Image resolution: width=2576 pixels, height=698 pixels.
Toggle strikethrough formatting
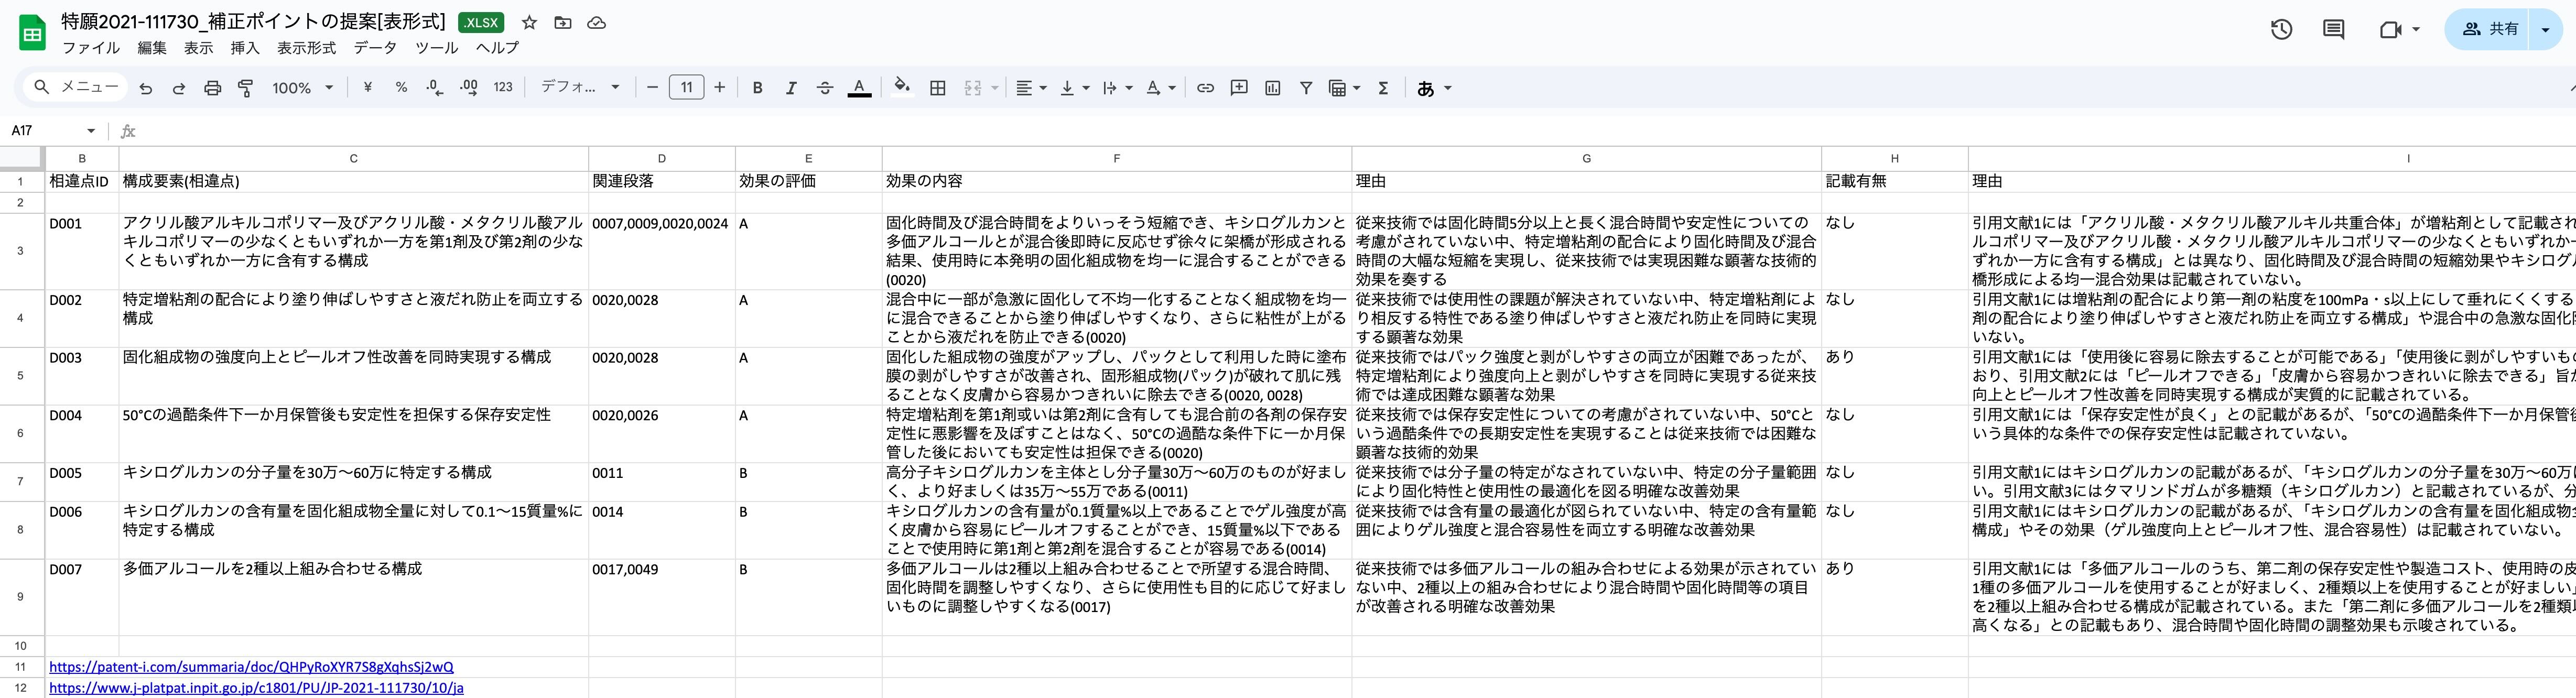click(824, 88)
